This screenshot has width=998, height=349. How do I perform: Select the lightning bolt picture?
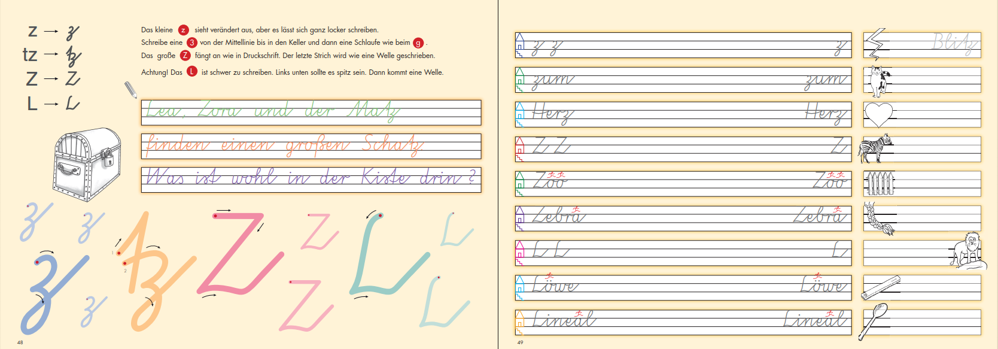[x=876, y=45]
